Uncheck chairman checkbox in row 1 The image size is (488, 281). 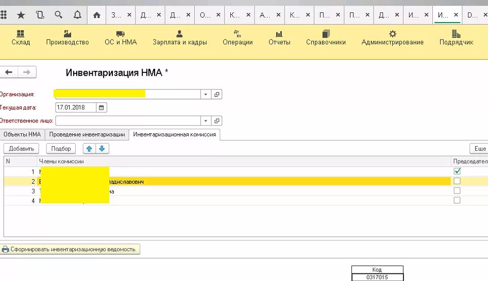pos(457,171)
